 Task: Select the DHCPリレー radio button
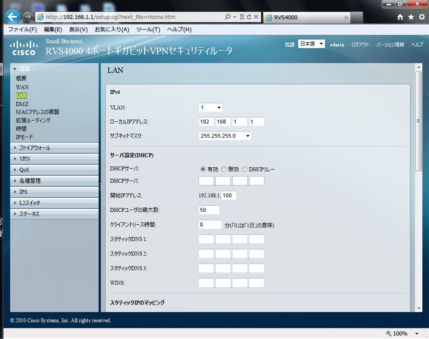click(x=244, y=169)
